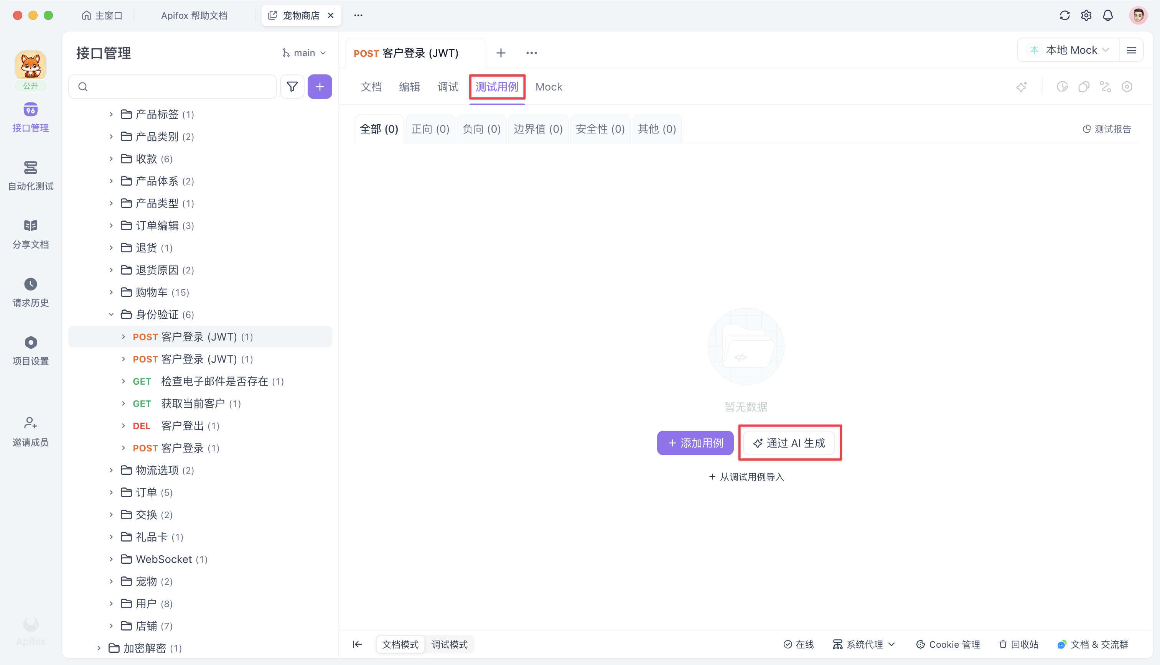The height and width of the screenshot is (665, 1160).
Task: Open the filter options beside the search box
Action: coord(292,86)
